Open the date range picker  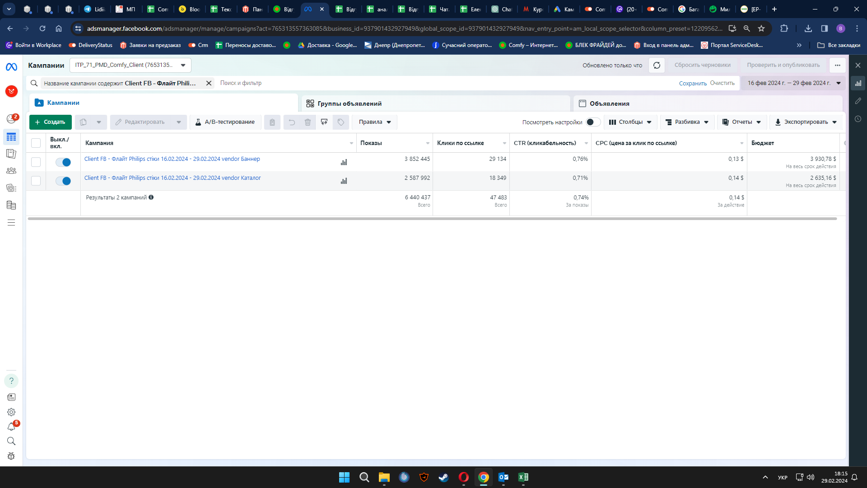[x=792, y=83]
